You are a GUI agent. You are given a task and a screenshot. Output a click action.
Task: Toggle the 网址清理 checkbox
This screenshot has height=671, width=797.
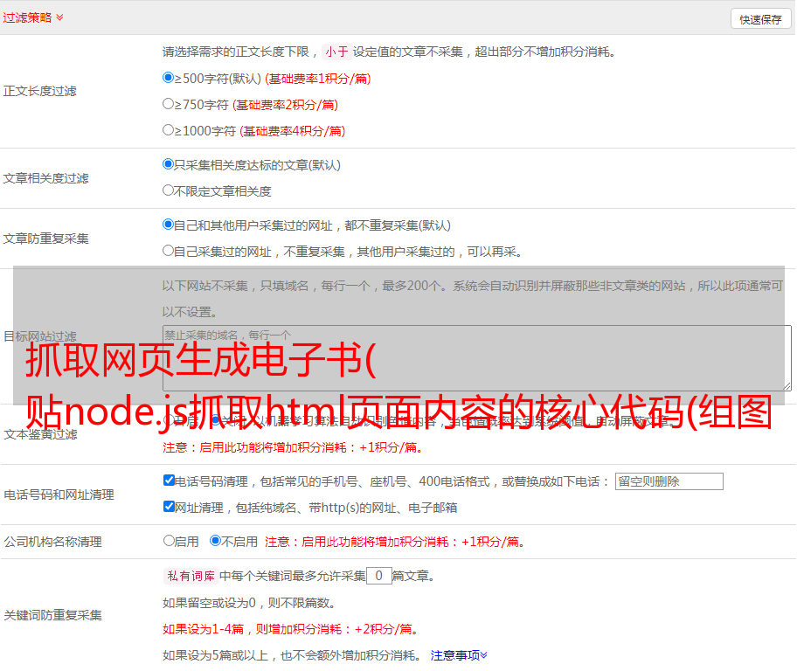170,507
